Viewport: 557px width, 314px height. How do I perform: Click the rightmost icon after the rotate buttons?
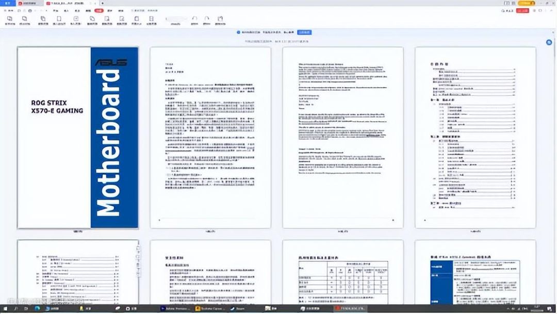pos(220,20)
